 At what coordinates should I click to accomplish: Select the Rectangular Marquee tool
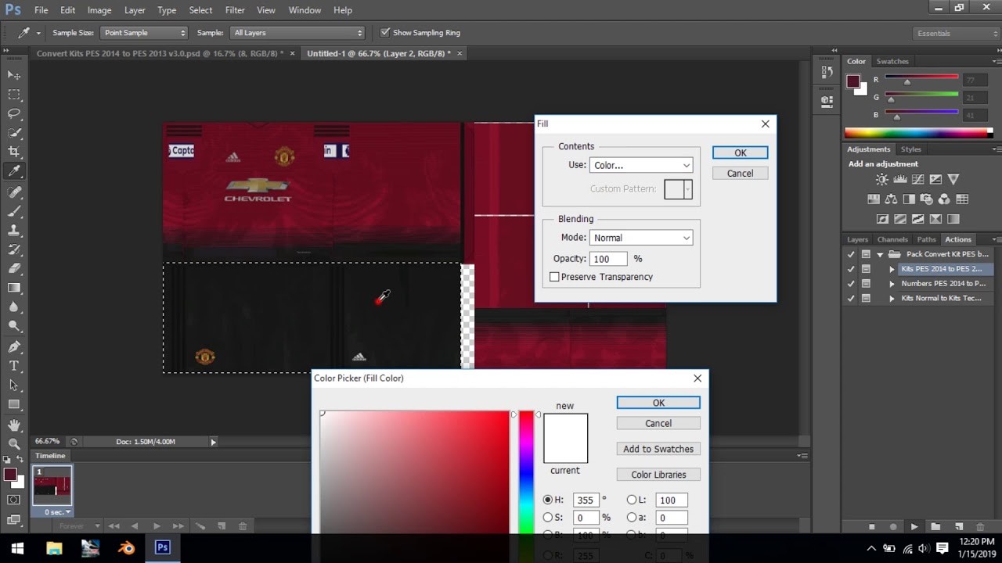pyautogui.click(x=14, y=94)
